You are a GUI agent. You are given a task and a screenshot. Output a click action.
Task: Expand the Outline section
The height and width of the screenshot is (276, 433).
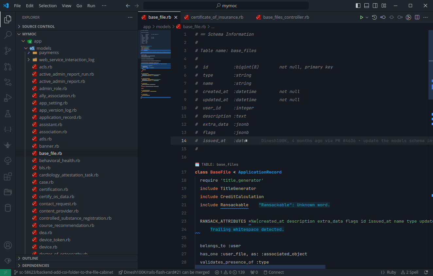point(77,258)
